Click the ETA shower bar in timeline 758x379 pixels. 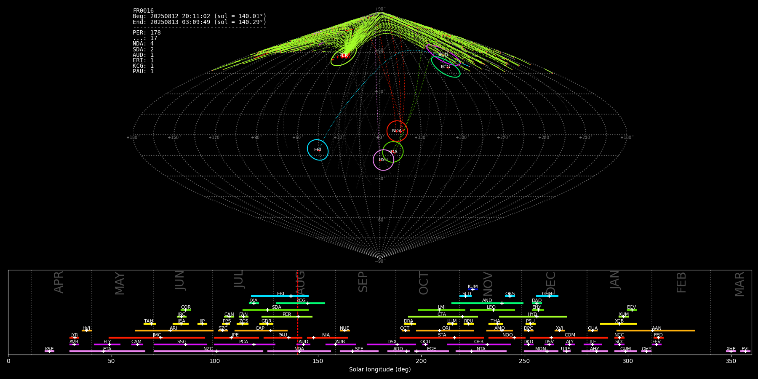click(107, 351)
